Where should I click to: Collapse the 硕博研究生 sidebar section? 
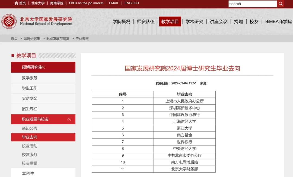click(x=43, y=67)
